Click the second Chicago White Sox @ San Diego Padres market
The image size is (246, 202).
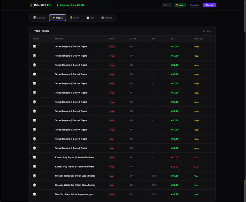point(75,185)
